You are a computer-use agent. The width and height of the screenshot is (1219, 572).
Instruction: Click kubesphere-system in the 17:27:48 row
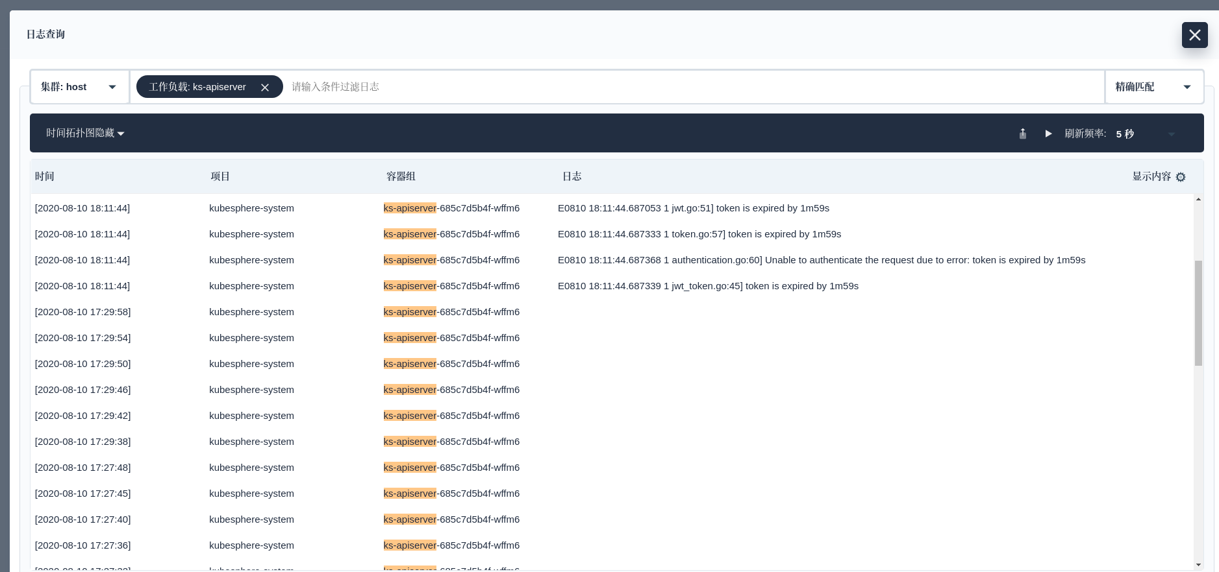point(251,468)
